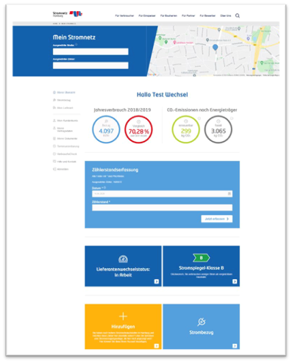The image size is (292, 363).
Task: Click into the Zählerstand input field
Action: point(162,208)
